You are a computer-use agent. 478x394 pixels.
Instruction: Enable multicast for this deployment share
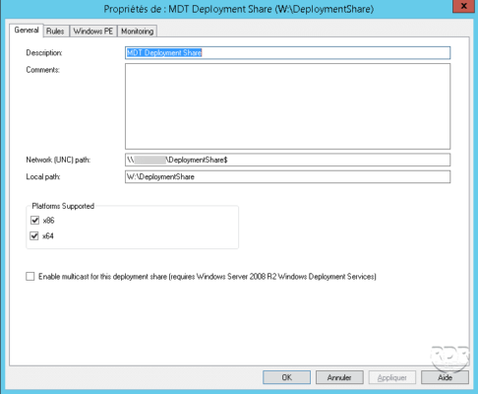coord(30,277)
